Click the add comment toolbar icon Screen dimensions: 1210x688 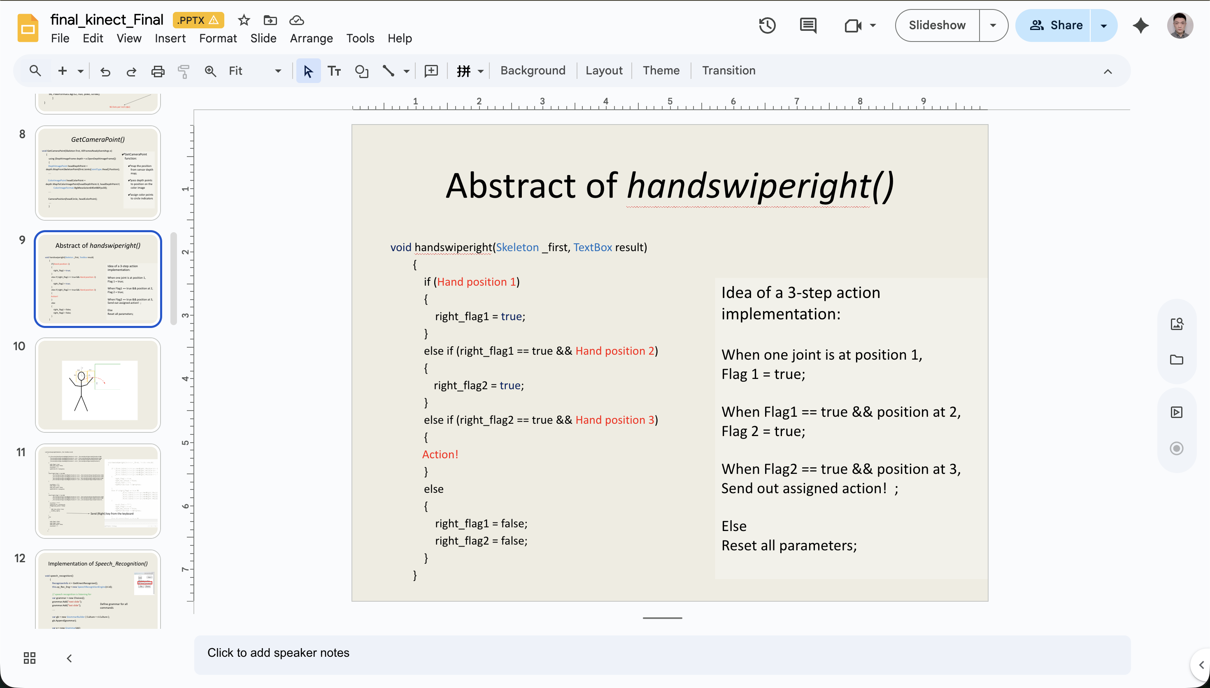point(431,71)
